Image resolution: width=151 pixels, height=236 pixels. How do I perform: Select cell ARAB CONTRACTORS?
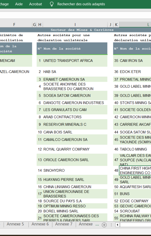click(x=75, y=117)
